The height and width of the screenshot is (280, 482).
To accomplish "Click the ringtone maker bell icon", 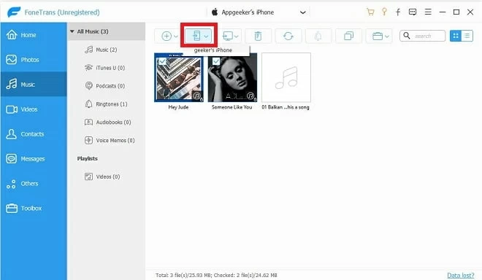I will (318, 36).
